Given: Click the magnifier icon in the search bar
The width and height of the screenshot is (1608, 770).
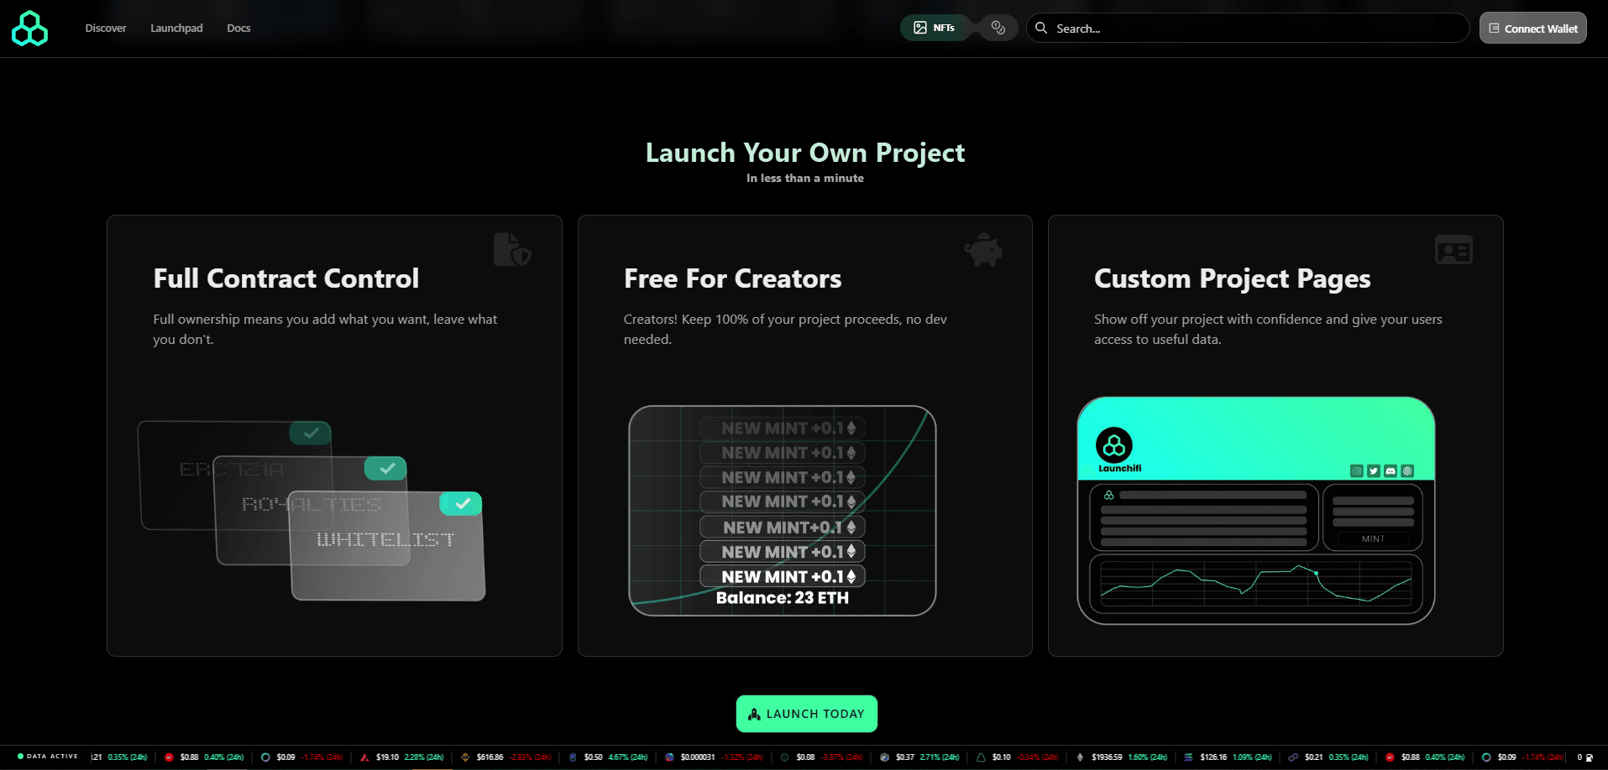Looking at the screenshot, I should [x=1040, y=28].
